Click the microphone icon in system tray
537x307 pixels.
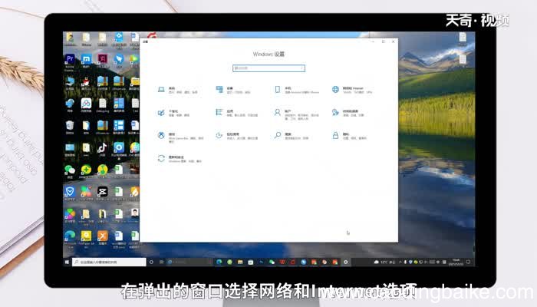pos(405,262)
